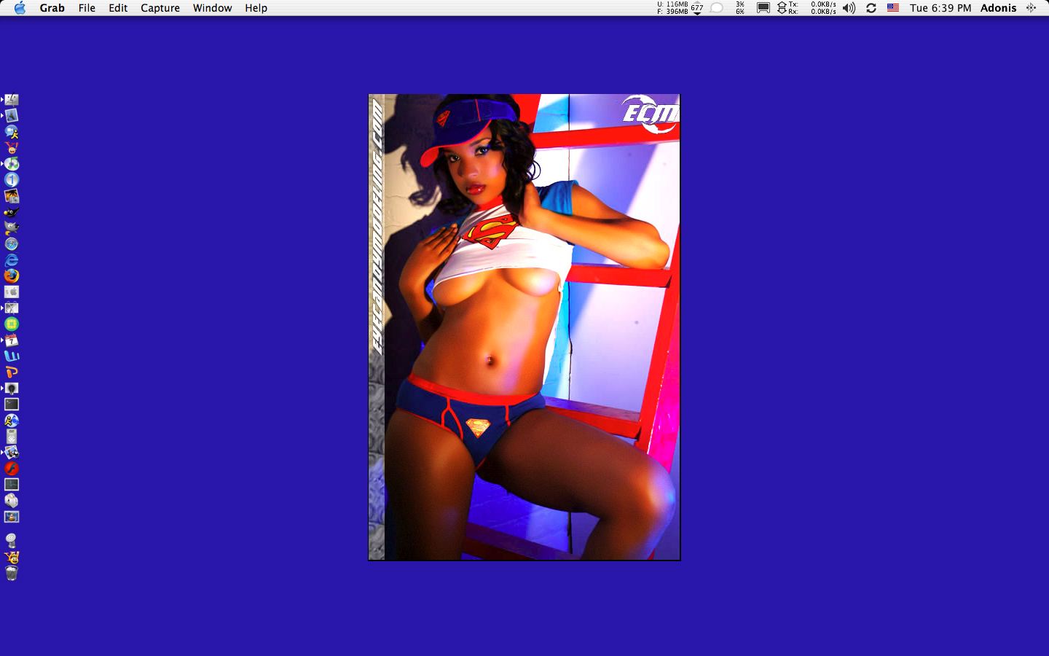Click the clock showing Tue 6:39 PM
The height and width of the screenshot is (656, 1049).
click(x=940, y=8)
